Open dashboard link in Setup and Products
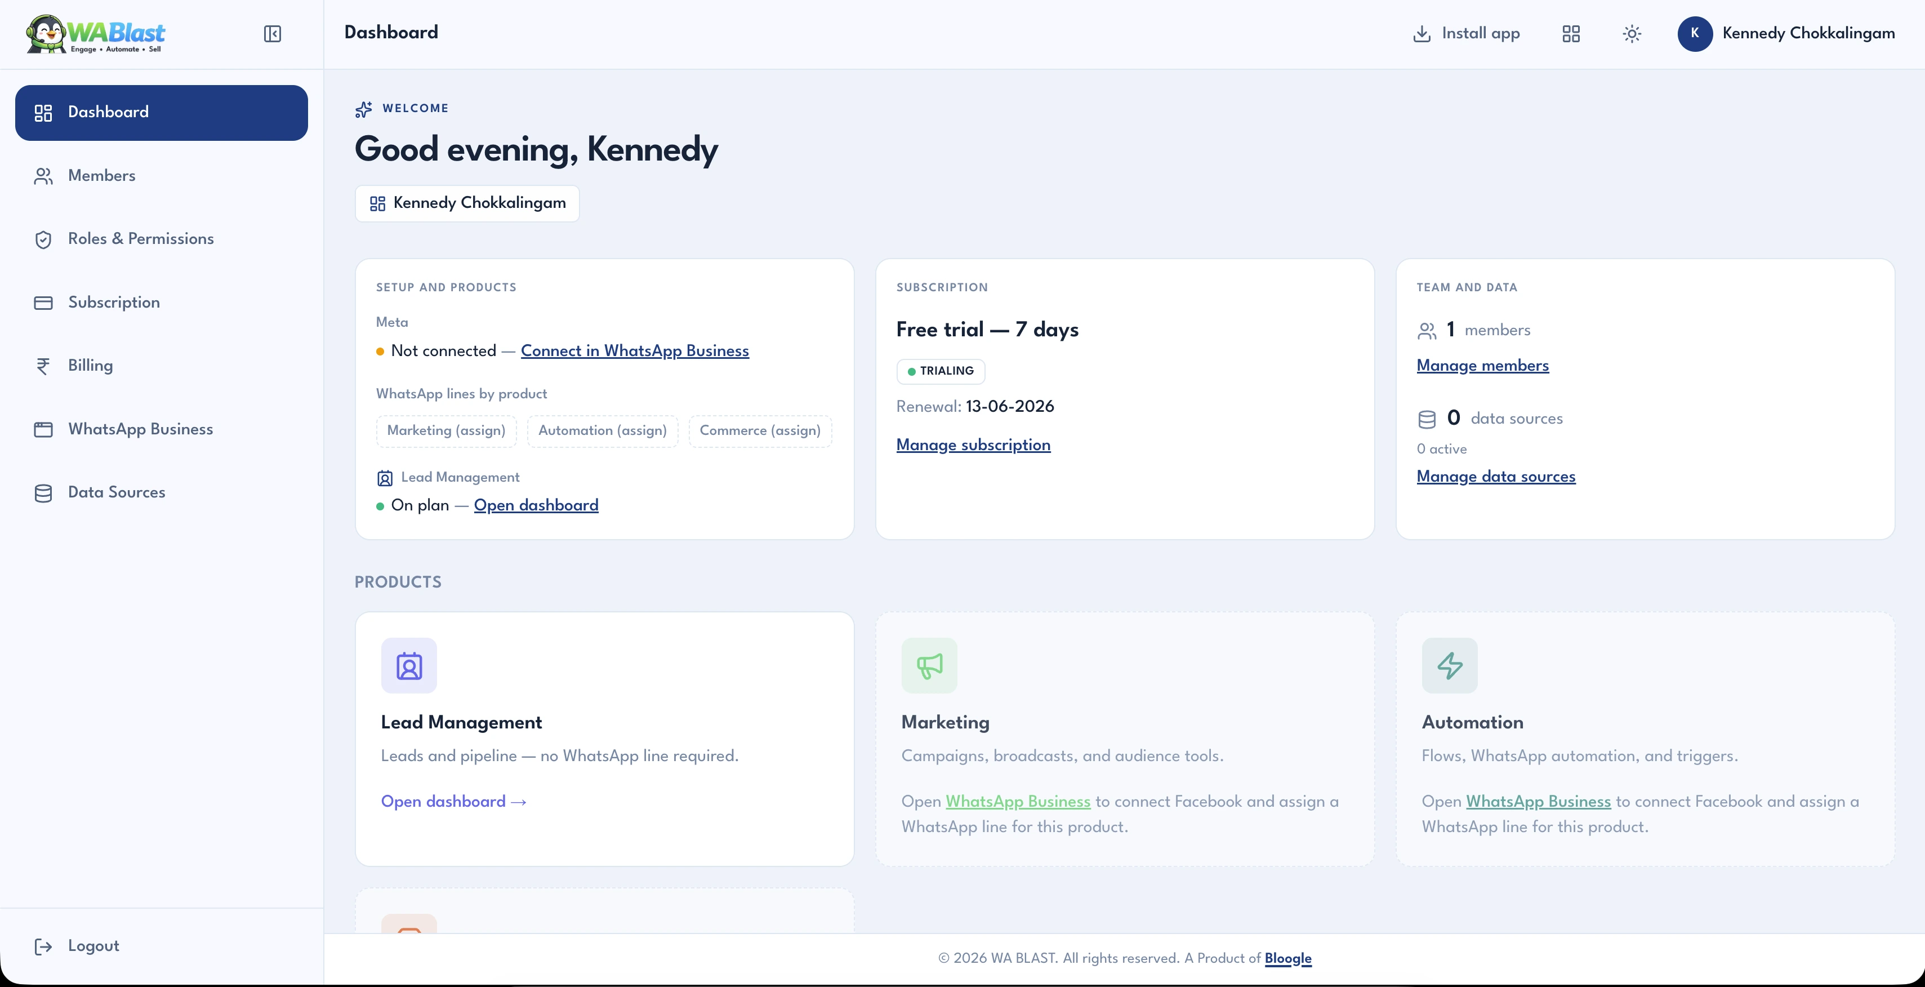Image resolution: width=1925 pixels, height=987 pixels. [x=536, y=505]
